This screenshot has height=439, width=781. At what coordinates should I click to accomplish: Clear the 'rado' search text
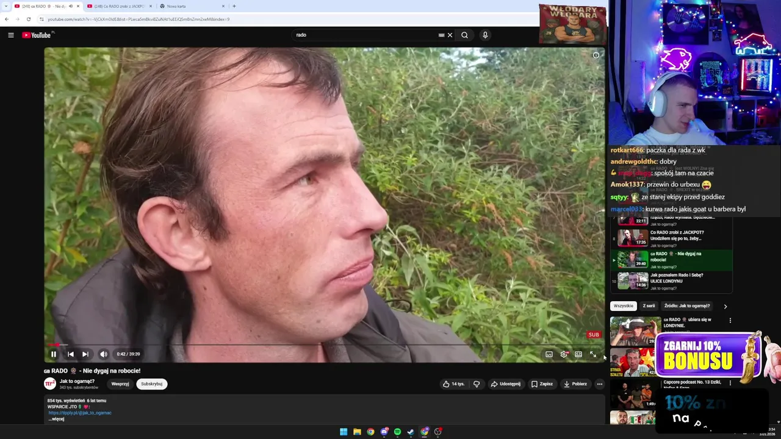tap(450, 35)
